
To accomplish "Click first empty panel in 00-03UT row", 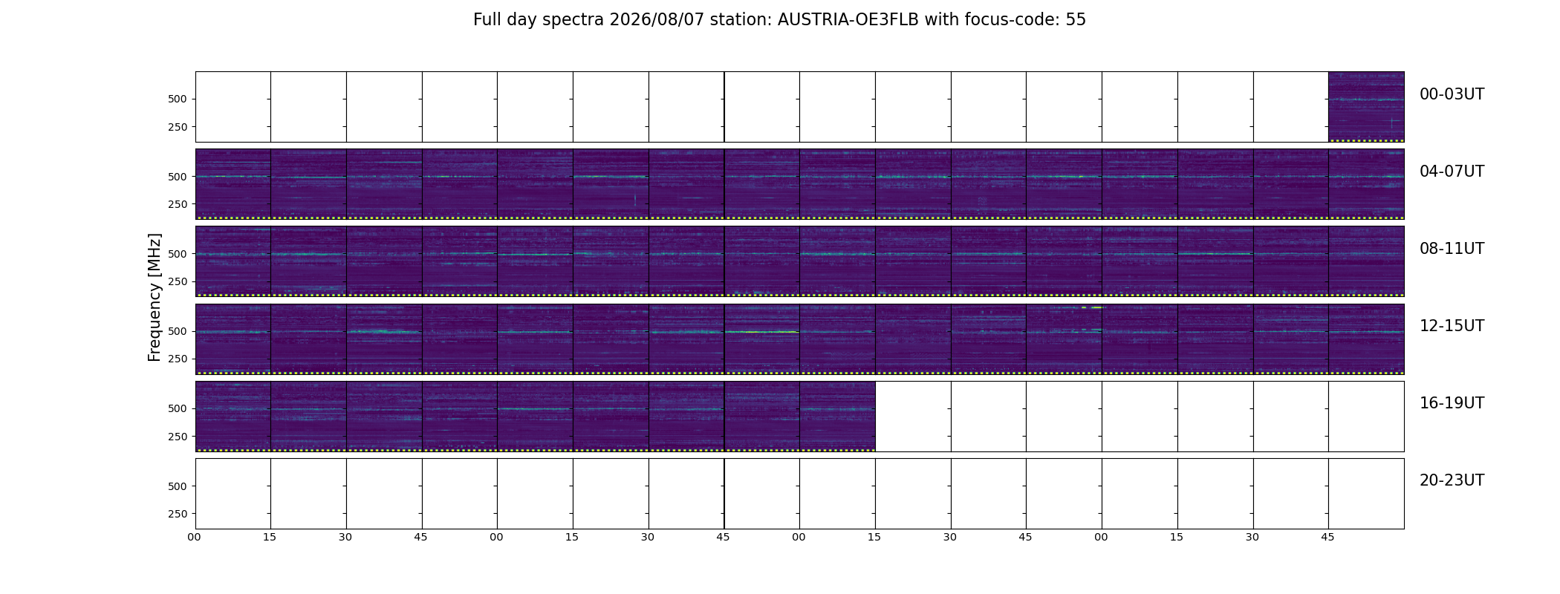I will click(233, 107).
